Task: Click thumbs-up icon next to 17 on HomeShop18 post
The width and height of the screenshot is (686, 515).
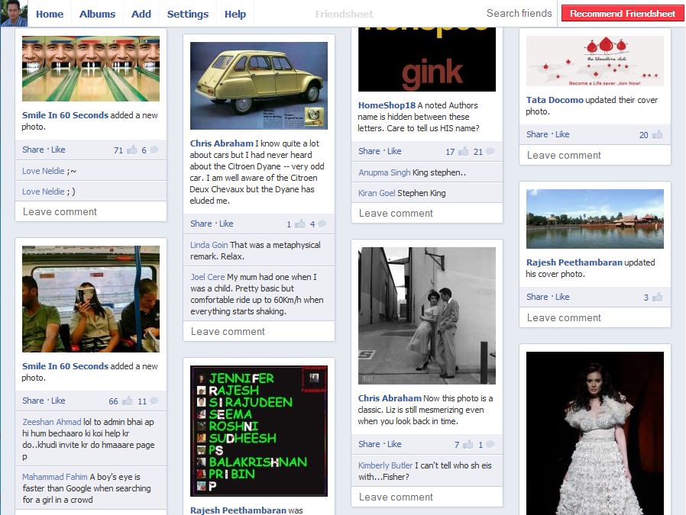Action: 464,152
